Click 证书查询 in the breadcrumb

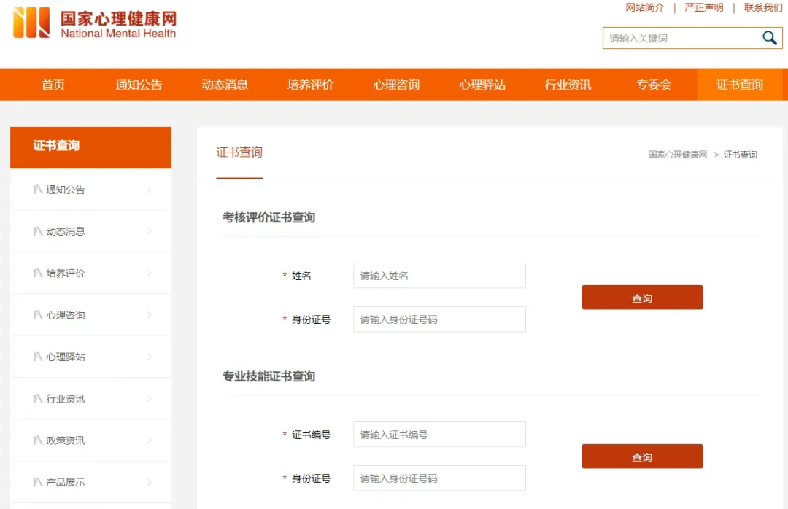pos(741,155)
